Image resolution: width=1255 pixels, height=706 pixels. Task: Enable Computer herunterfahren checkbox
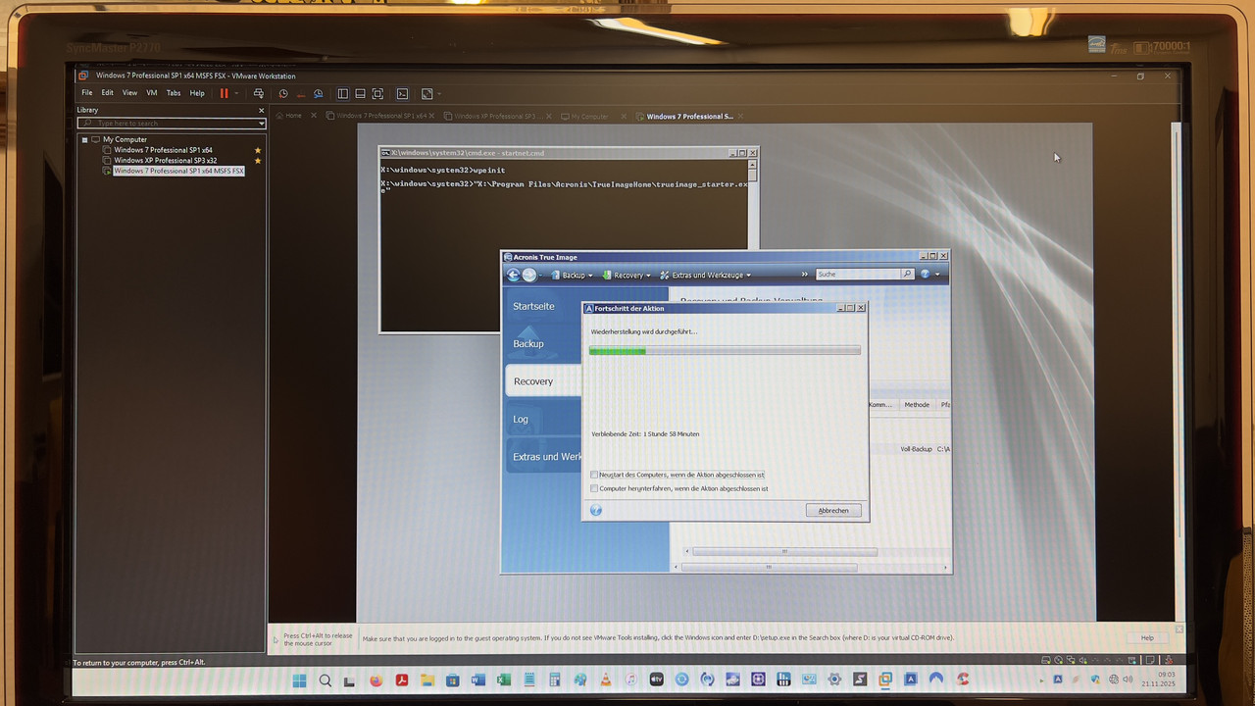(594, 488)
